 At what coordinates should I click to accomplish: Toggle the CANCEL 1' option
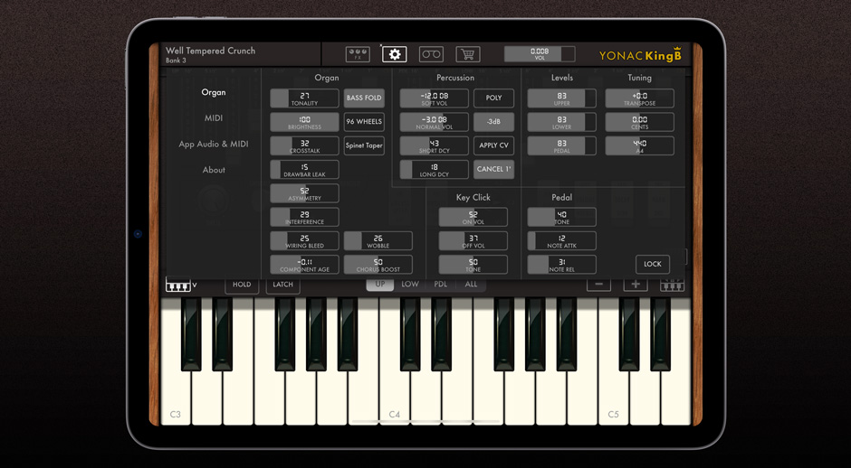[x=493, y=169]
